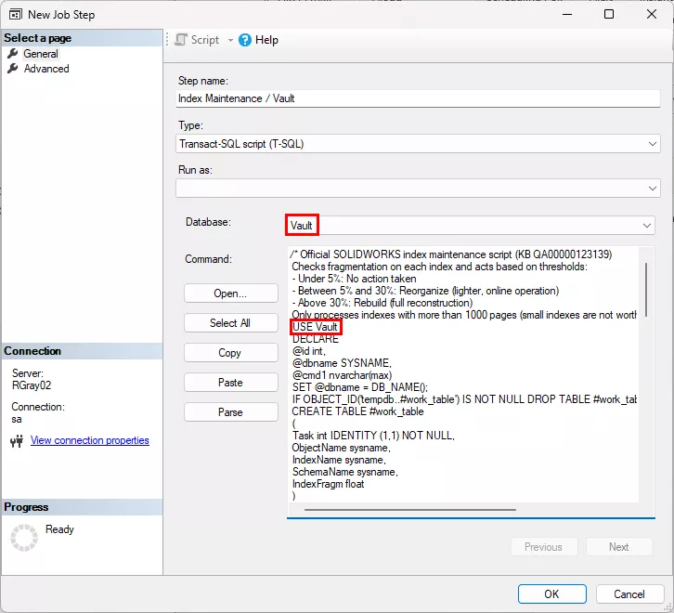Viewport: 674px width, 613px height.
Task: Click the '@dbname SYSNAME,' line
Action: (x=342, y=363)
